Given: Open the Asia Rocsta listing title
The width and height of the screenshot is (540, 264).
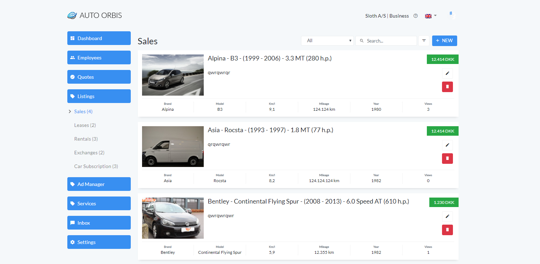Looking at the screenshot, I should (x=270, y=130).
